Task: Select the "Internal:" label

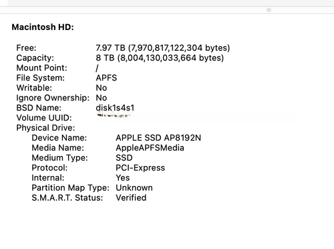Action: (48, 178)
